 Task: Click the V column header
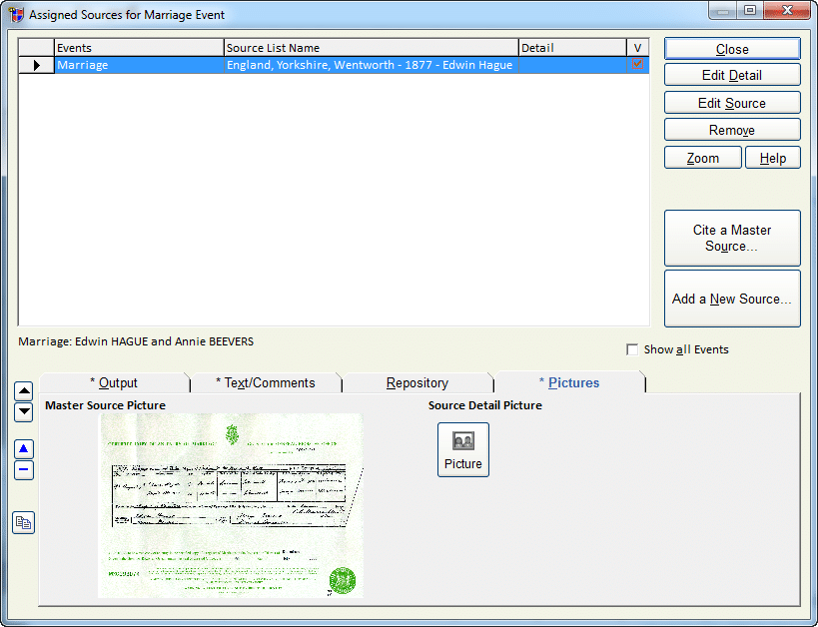click(x=638, y=48)
